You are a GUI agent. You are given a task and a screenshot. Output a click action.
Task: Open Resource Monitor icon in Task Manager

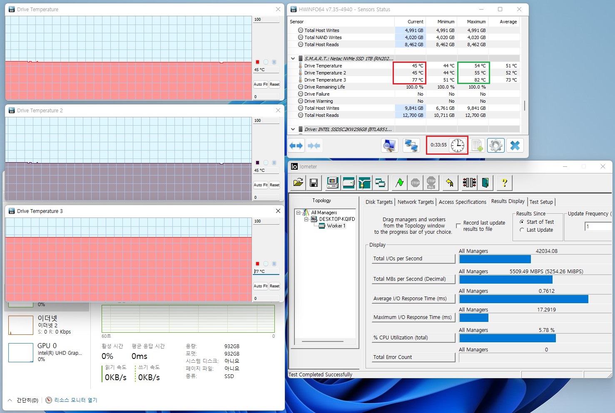click(x=49, y=400)
